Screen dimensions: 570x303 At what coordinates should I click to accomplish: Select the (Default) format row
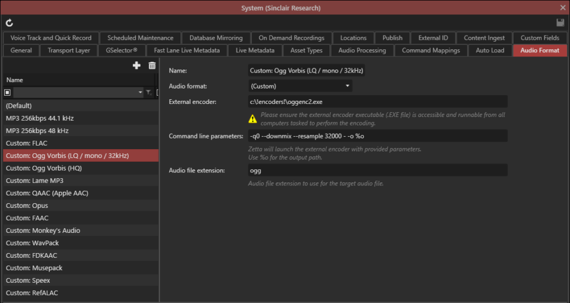[x=81, y=106]
